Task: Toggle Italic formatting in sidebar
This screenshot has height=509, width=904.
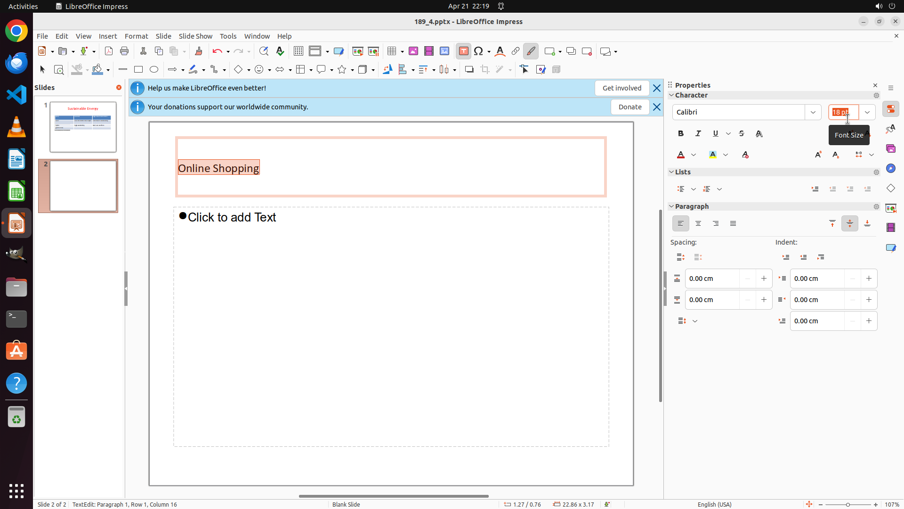Action: coord(698,134)
